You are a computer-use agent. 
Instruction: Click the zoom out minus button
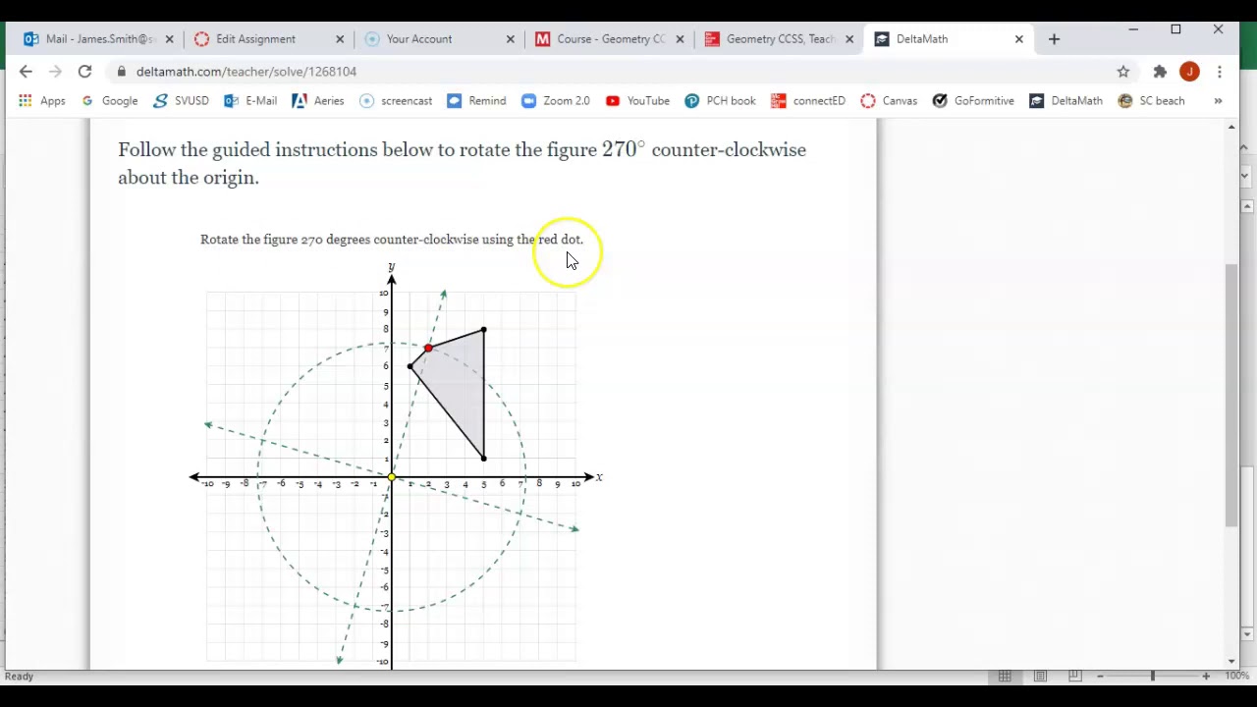(1100, 676)
